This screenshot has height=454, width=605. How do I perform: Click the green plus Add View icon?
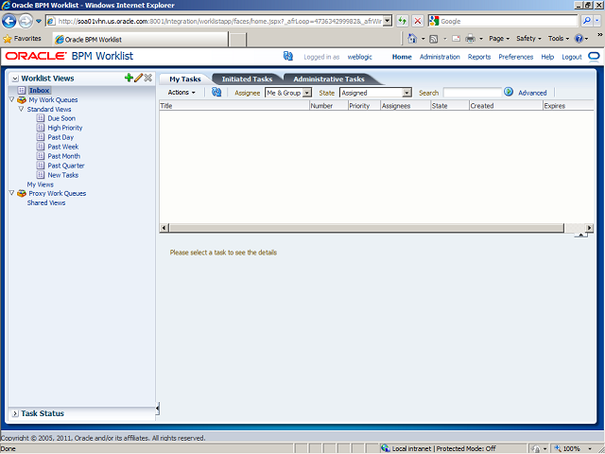click(129, 78)
